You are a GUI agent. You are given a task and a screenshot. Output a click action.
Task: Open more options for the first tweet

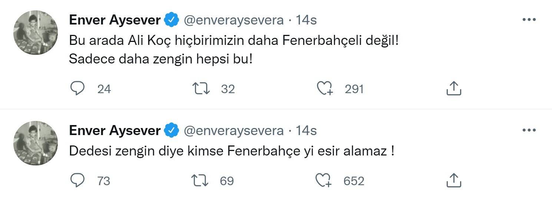point(529,20)
